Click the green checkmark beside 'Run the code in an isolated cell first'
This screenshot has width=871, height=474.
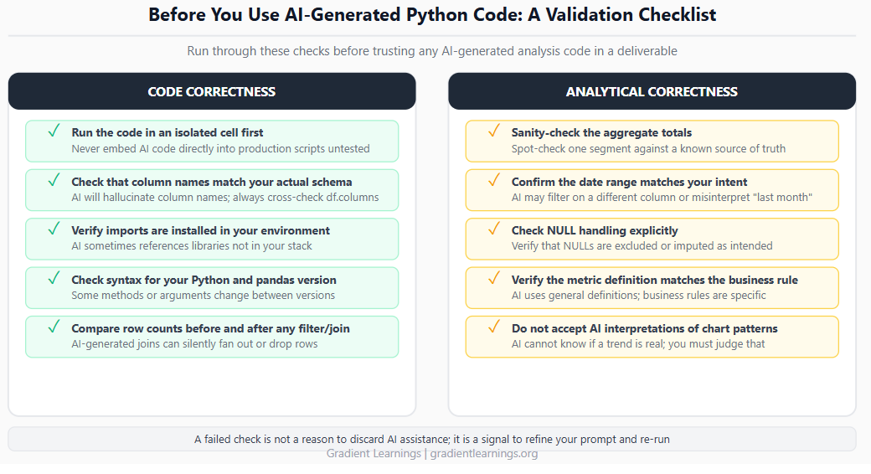(54, 131)
